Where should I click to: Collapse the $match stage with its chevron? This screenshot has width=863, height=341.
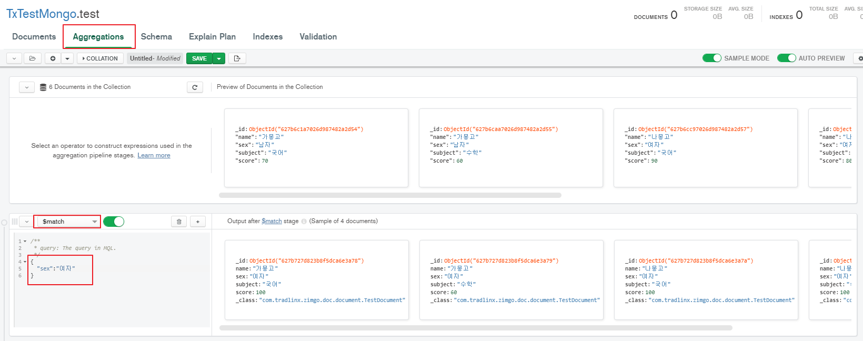[26, 222]
